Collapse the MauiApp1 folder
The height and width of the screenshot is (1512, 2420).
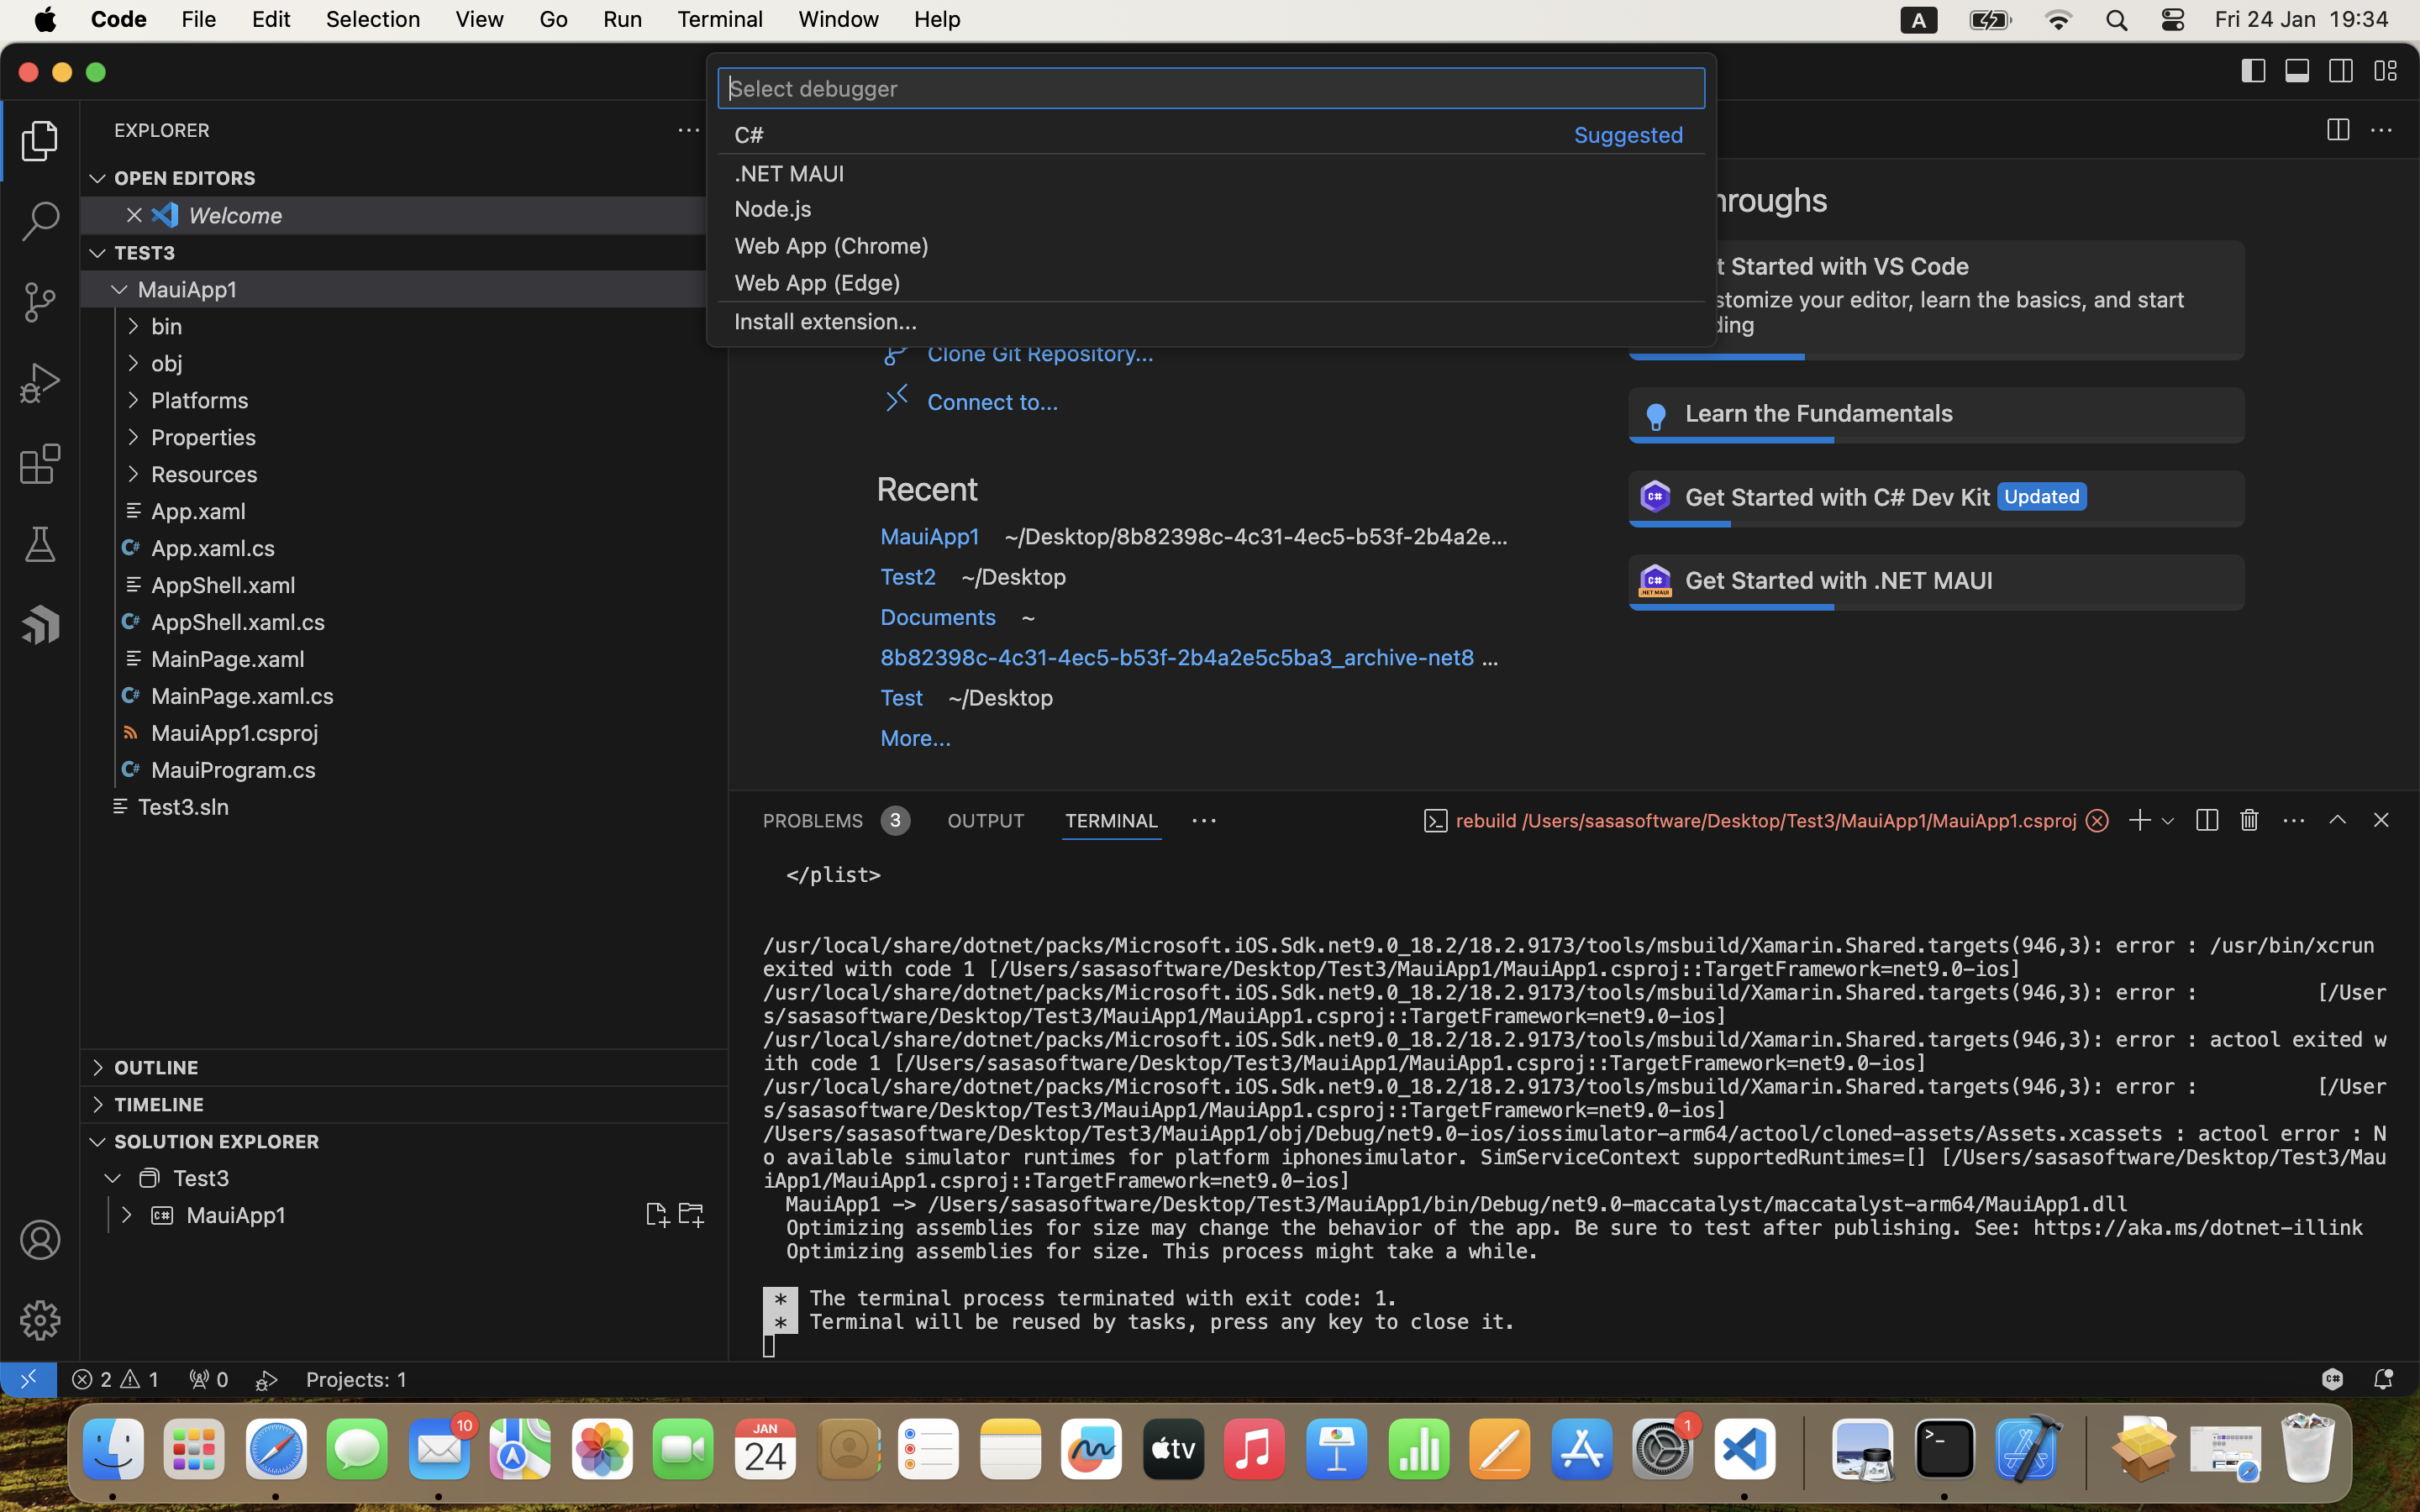coord(119,289)
